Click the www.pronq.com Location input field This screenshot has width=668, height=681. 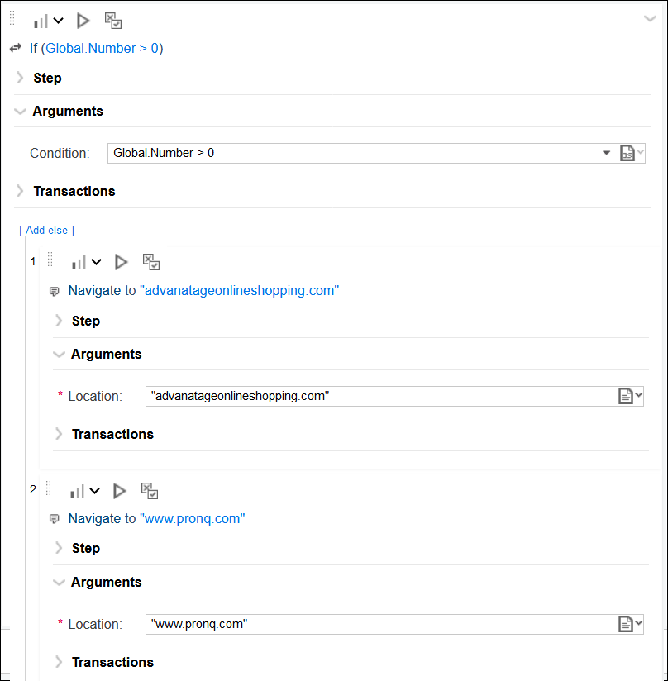point(380,624)
